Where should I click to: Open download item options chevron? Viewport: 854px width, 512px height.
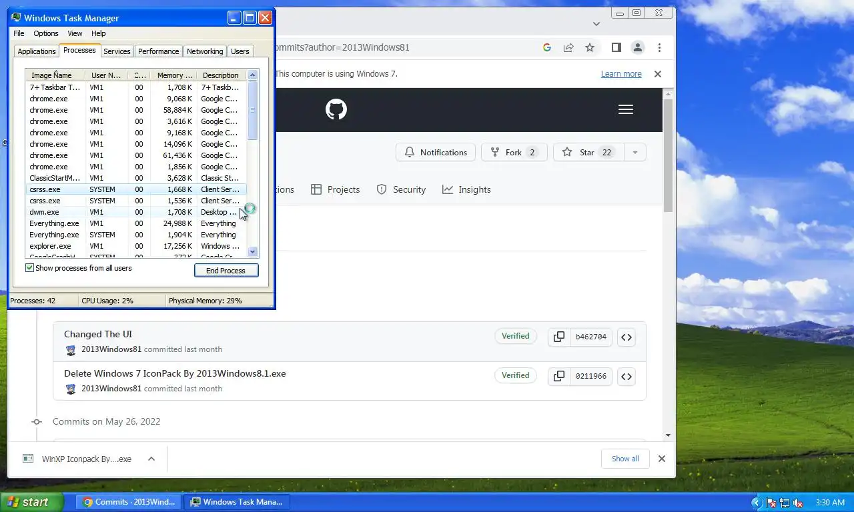[x=151, y=459]
